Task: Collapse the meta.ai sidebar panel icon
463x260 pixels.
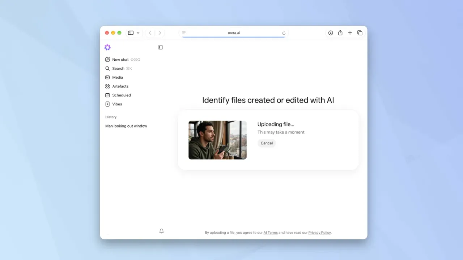Action: tap(161, 47)
